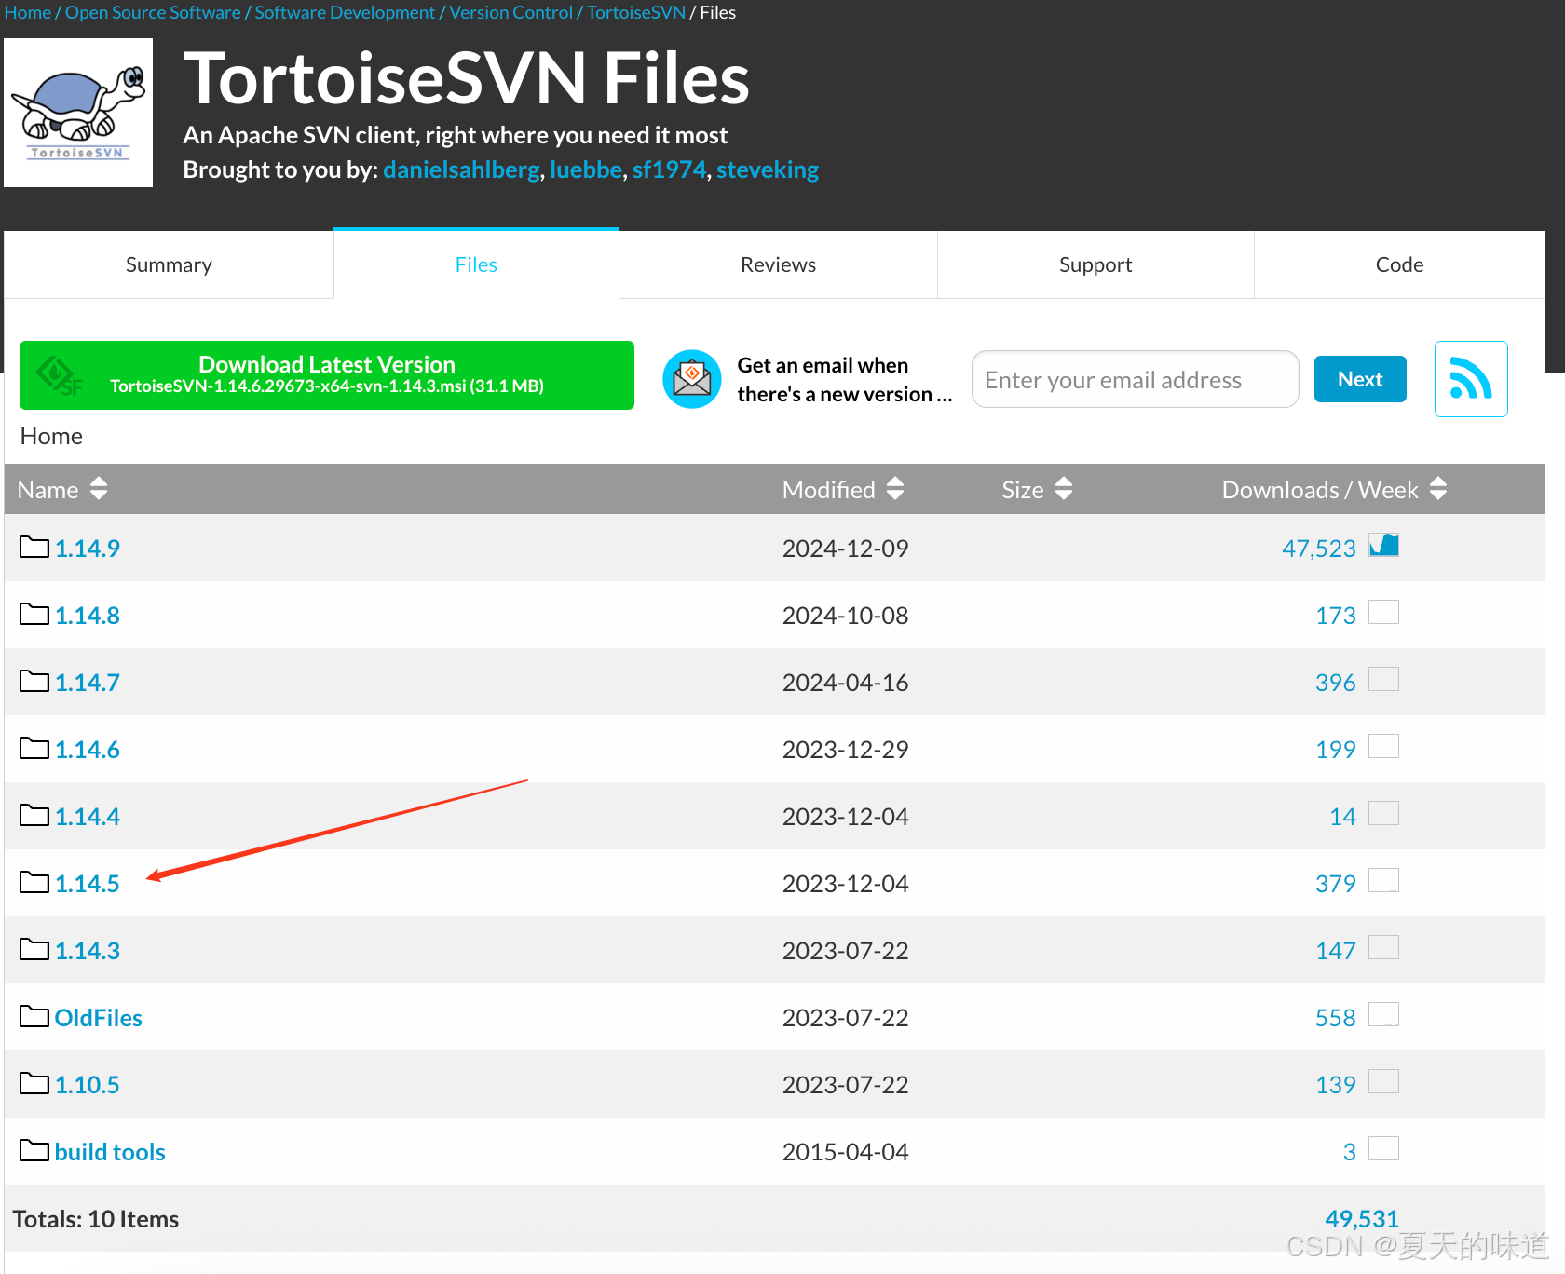This screenshot has height=1274, width=1565.
Task: Open the stats chart icon for 1.14.5
Action: tap(1383, 880)
